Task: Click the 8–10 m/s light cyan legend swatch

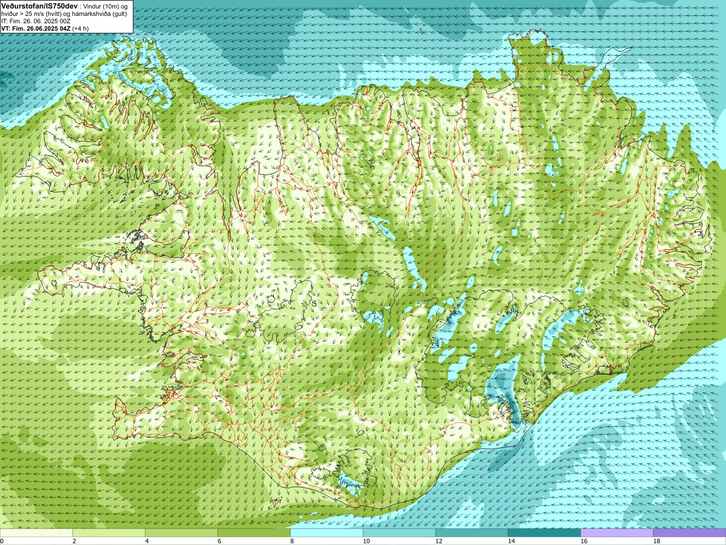Action: click(x=327, y=533)
